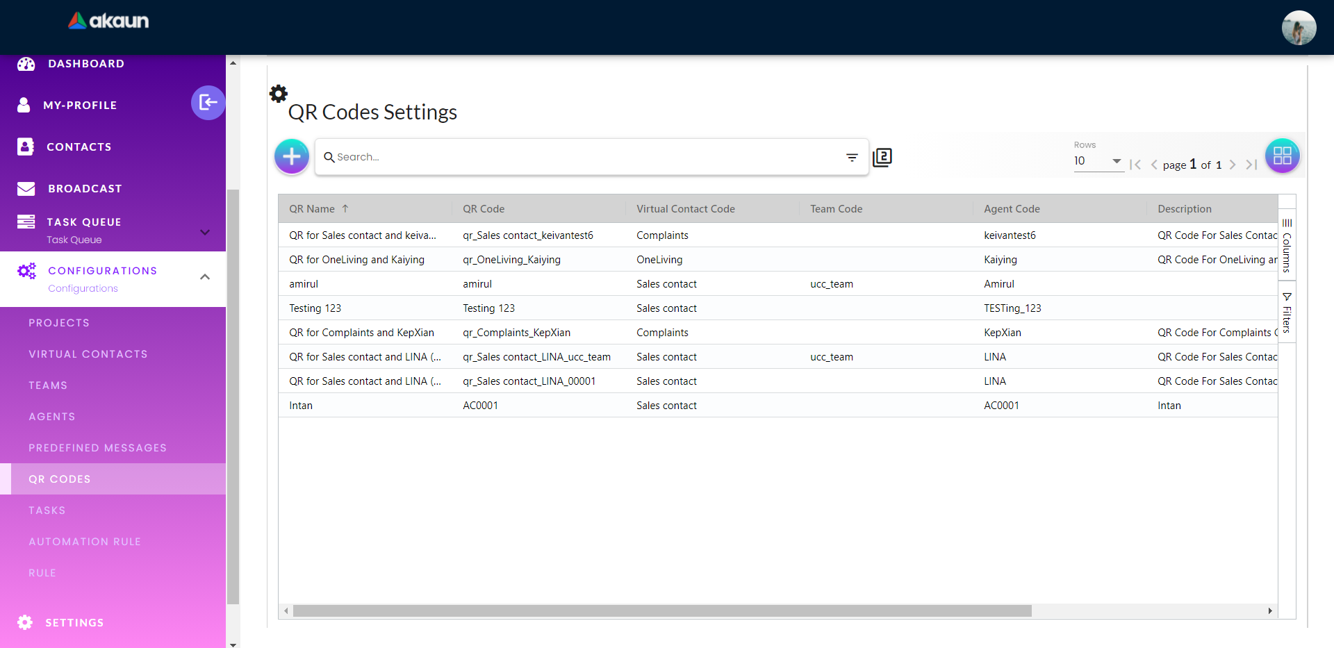The image size is (1334, 648).
Task: Open the Filters side panel
Action: (1287, 313)
